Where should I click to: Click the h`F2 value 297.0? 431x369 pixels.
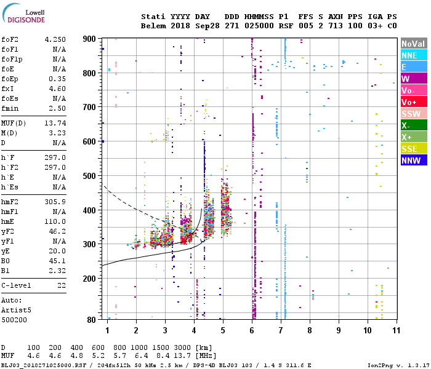click(x=55, y=167)
